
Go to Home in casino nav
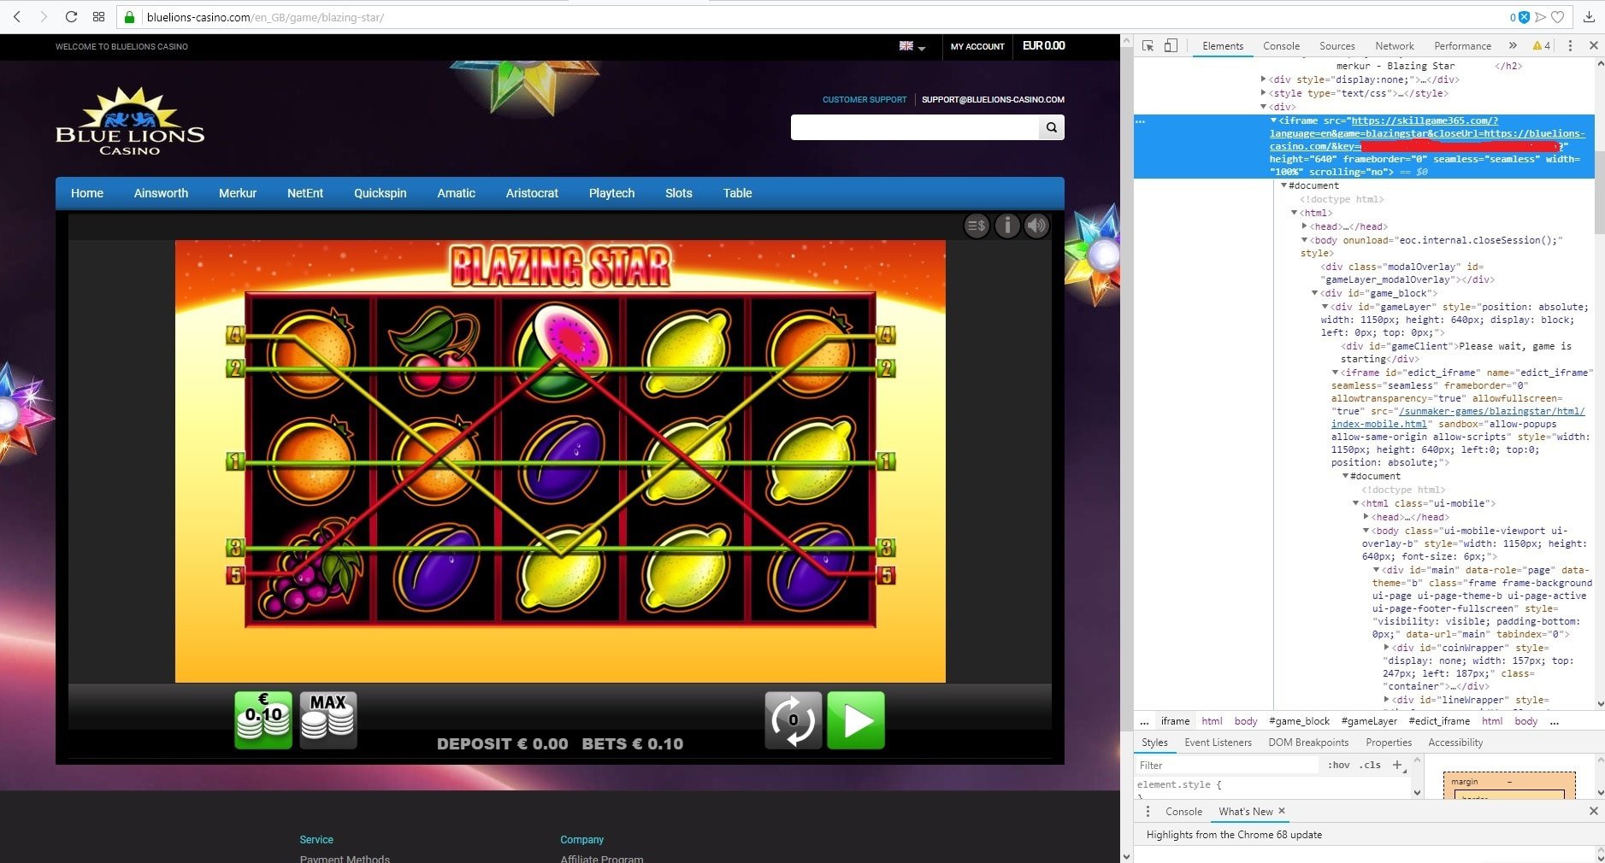coord(87,193)
